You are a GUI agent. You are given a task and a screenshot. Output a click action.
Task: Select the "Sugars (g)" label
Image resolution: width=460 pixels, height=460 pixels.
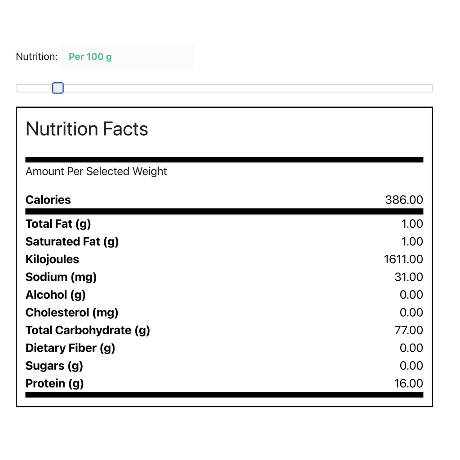[54, 366]
